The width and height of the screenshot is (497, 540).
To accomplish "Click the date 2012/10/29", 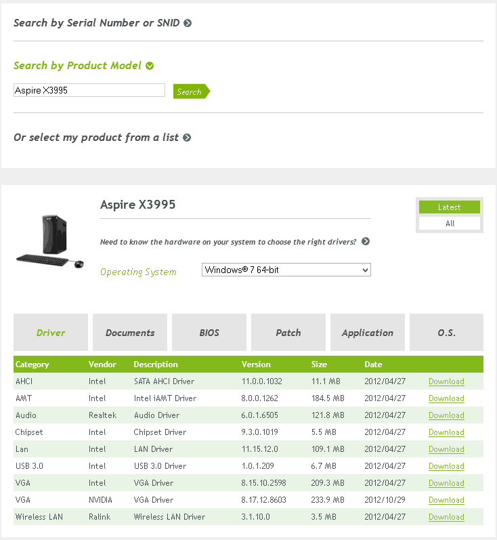I will pyautogui.click(x=385, y=500).
